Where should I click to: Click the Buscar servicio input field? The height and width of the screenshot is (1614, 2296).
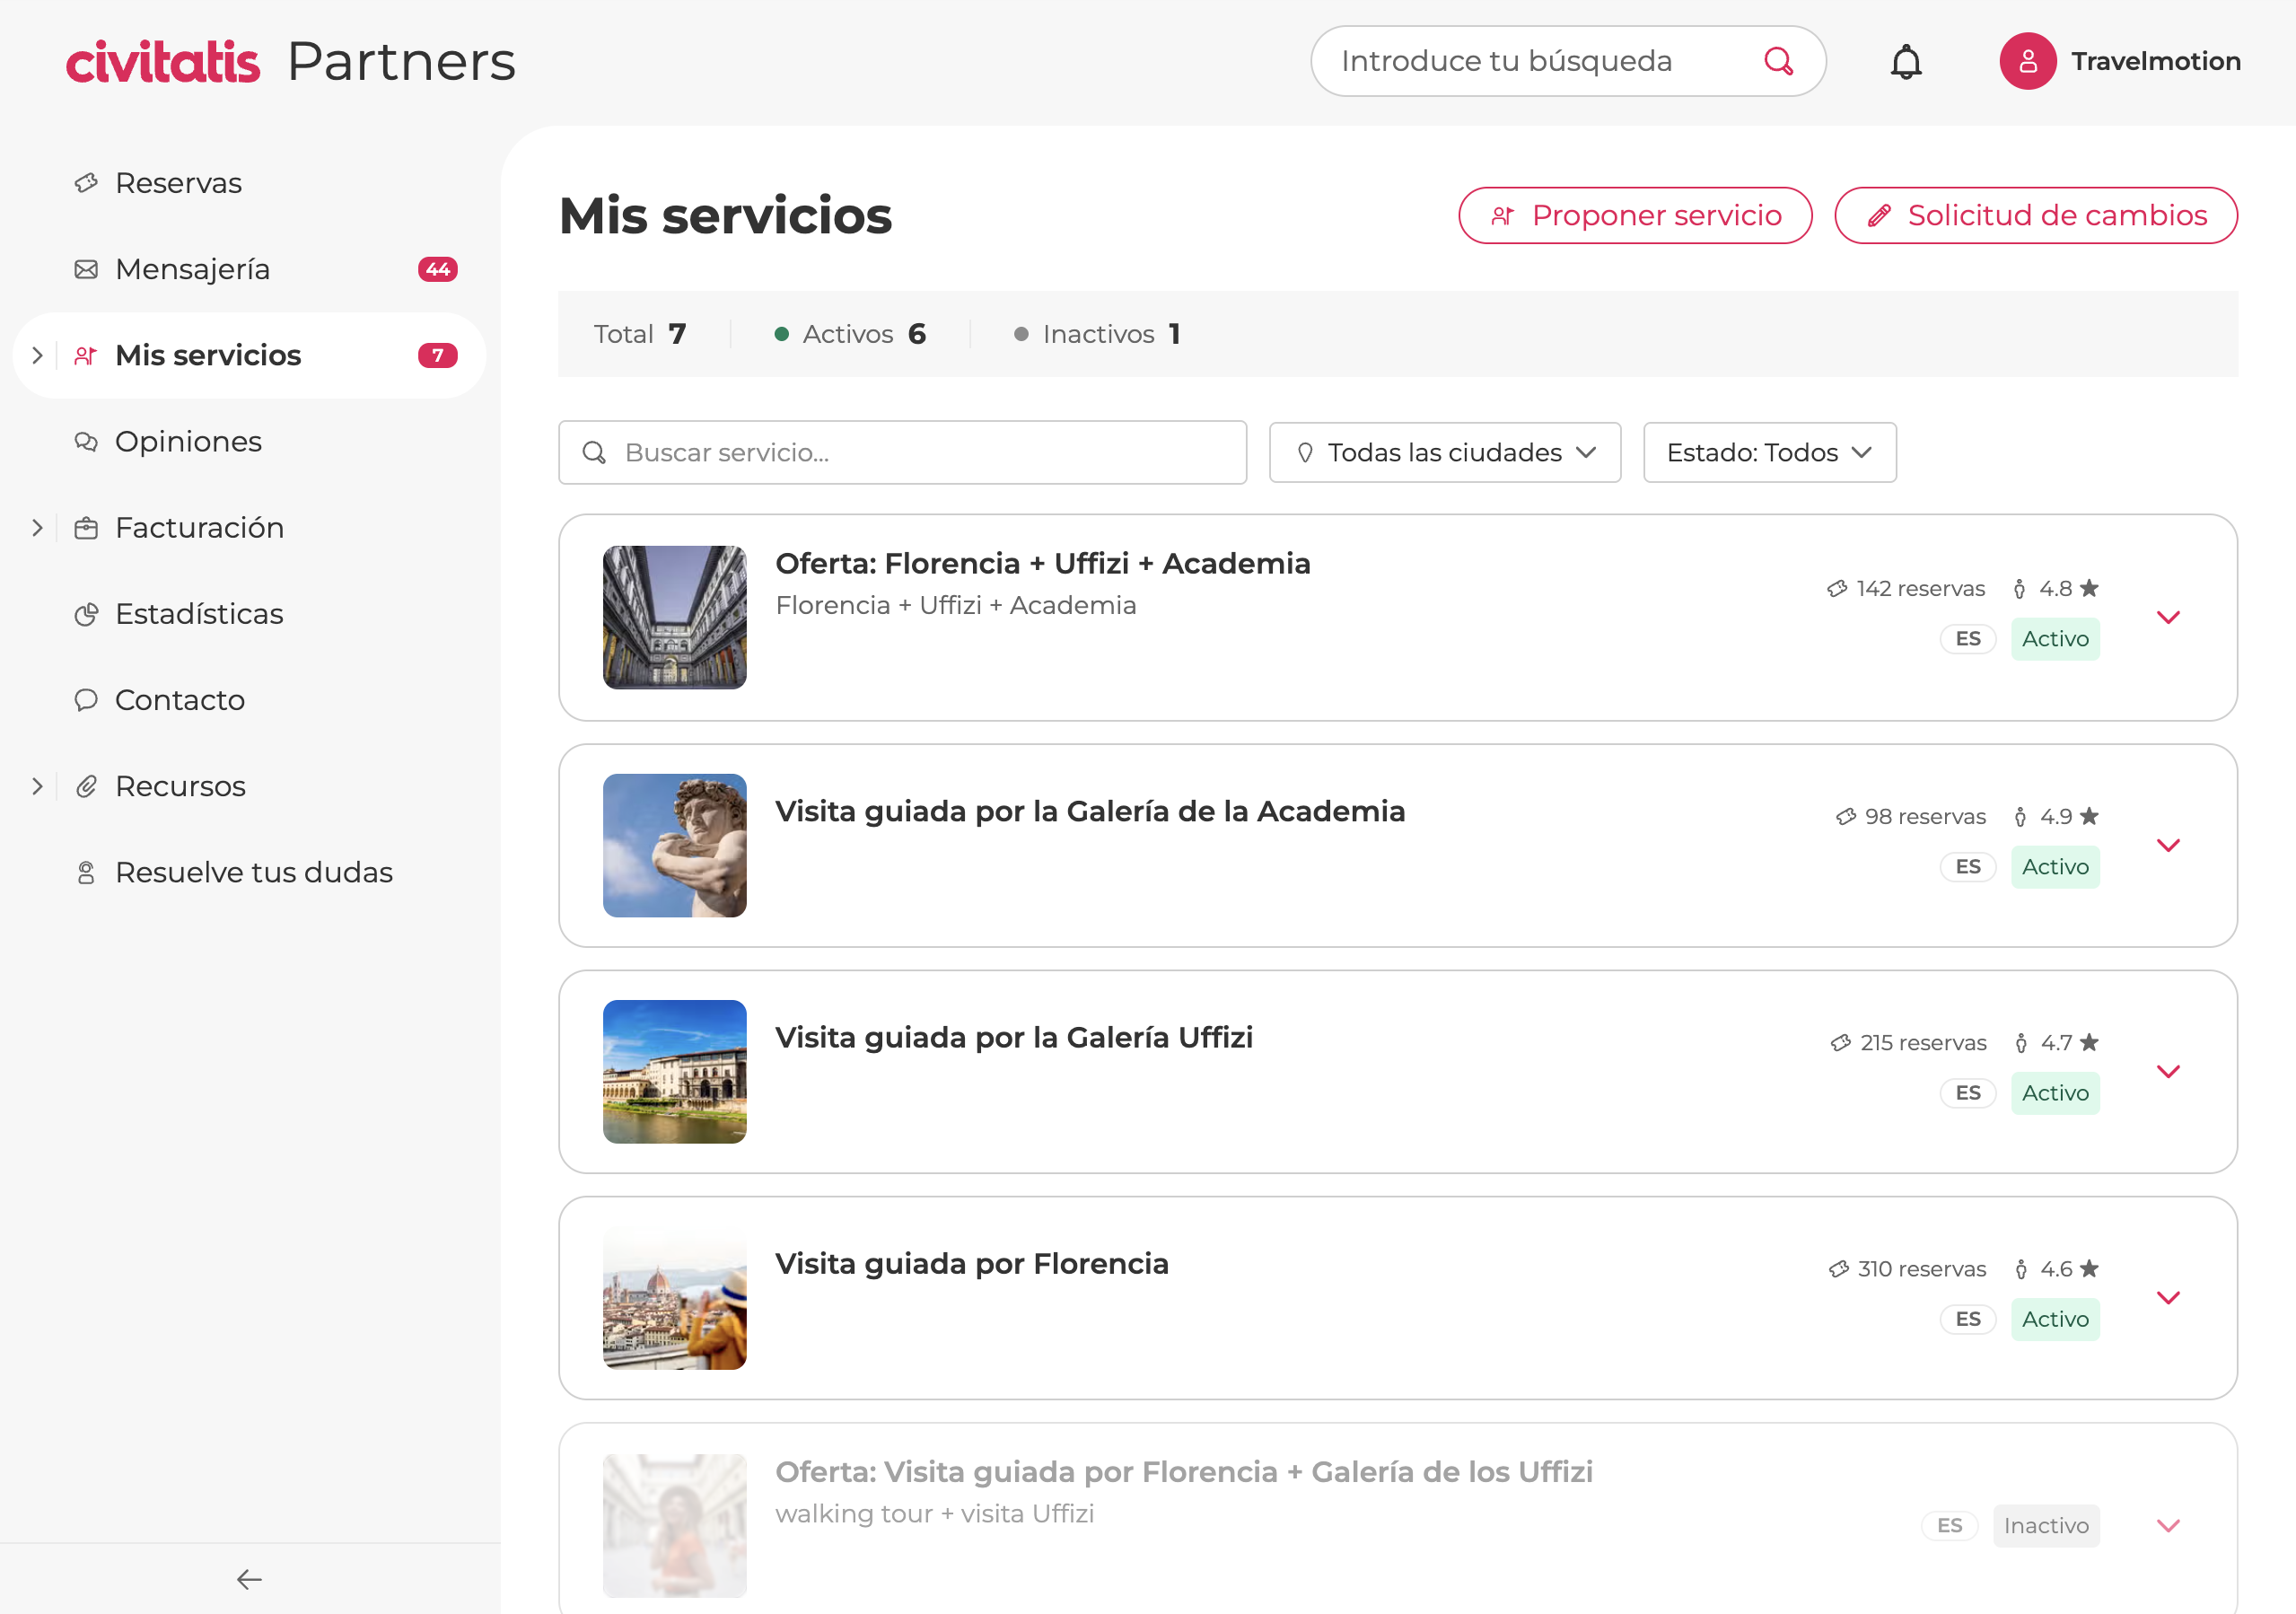(x=902, y=453)
